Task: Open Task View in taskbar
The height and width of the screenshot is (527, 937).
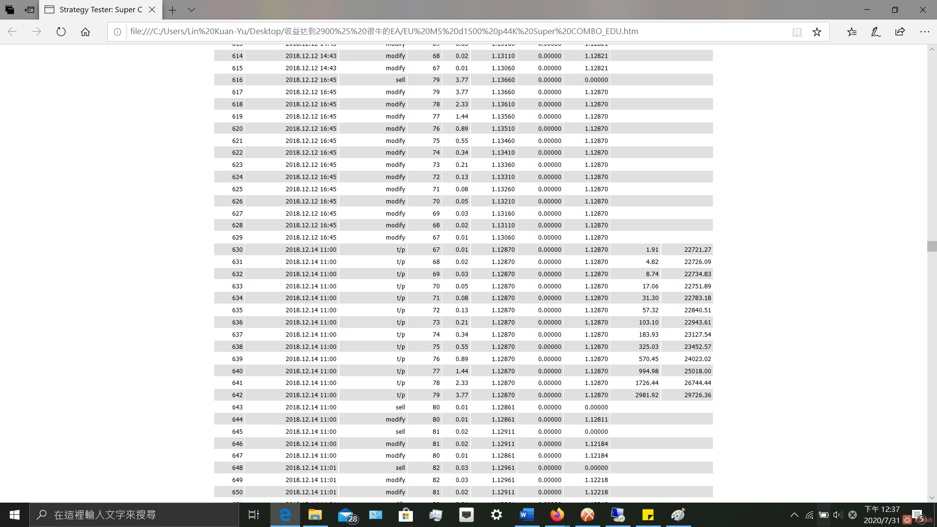Action: 254,515
